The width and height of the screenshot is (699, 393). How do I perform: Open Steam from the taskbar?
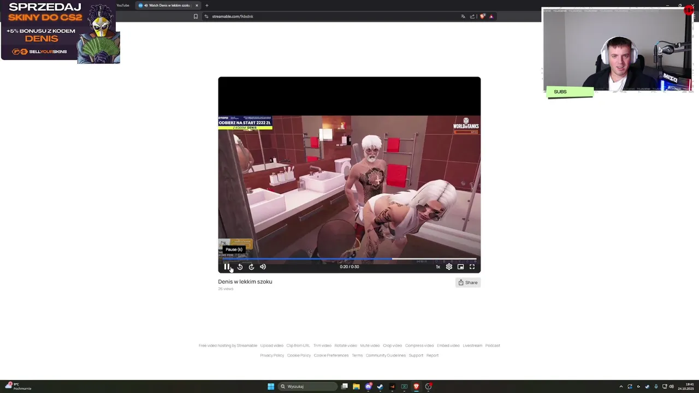tap(380, 386)
